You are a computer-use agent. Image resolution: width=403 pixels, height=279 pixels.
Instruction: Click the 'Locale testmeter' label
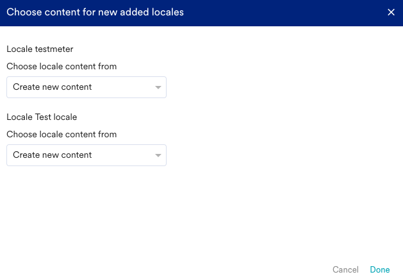click(40, 48)
